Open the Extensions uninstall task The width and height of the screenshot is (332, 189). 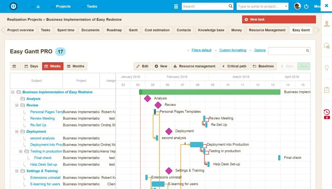(45, 178)
